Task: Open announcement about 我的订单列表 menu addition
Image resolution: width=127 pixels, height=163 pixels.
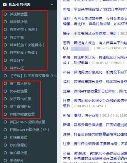Action: click(95, 9)
